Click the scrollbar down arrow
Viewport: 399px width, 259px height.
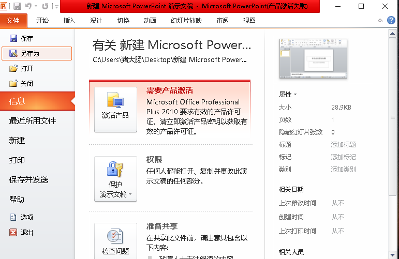point(392,254)
